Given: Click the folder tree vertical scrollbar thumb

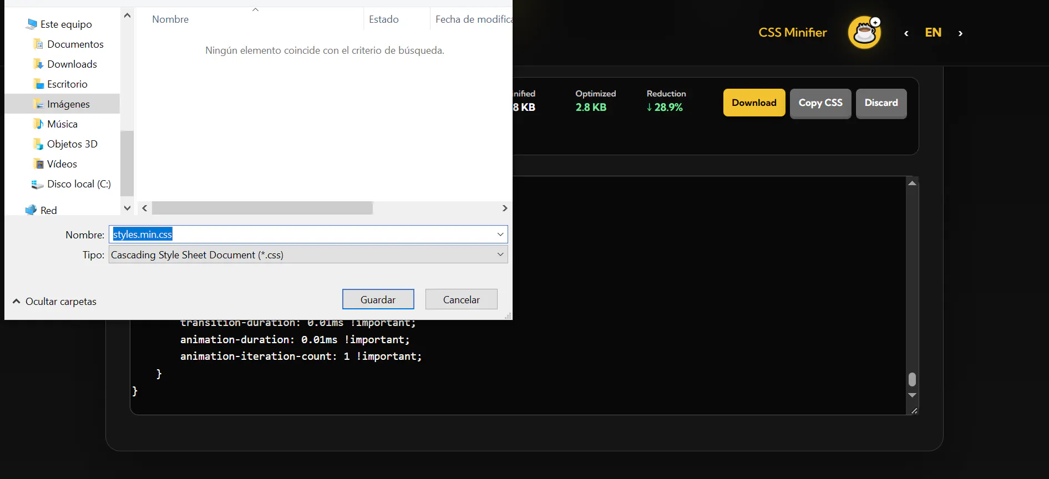Looking at the screenshot, I should (x=127, y=163).
